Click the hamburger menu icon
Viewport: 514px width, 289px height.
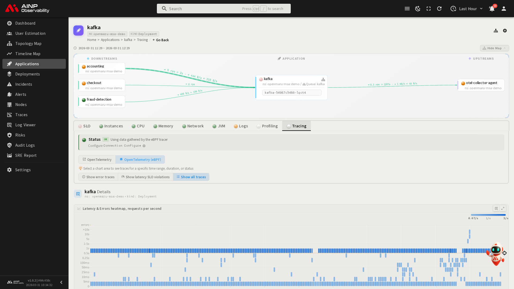point(407,9)
